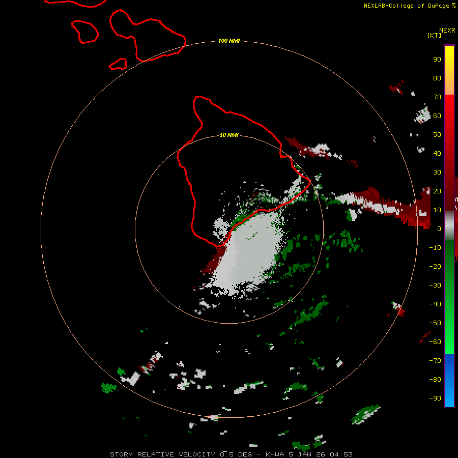
Task: Click the positive "50" scale label
Action: 437,135
